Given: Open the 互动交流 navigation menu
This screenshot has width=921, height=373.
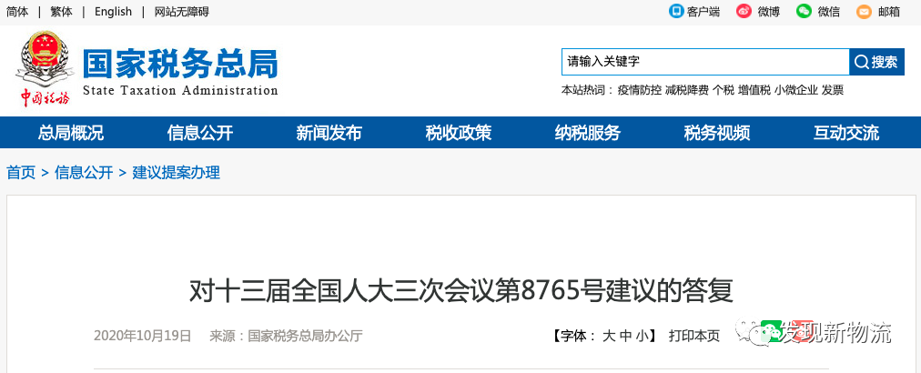Looking at the screenshot, I should [845, 133].
